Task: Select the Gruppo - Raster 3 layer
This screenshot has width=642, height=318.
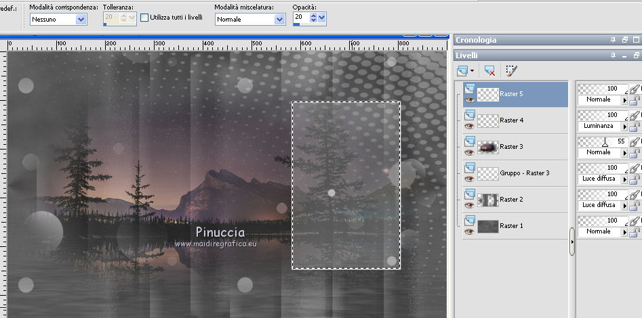Action: coord(524,173)
